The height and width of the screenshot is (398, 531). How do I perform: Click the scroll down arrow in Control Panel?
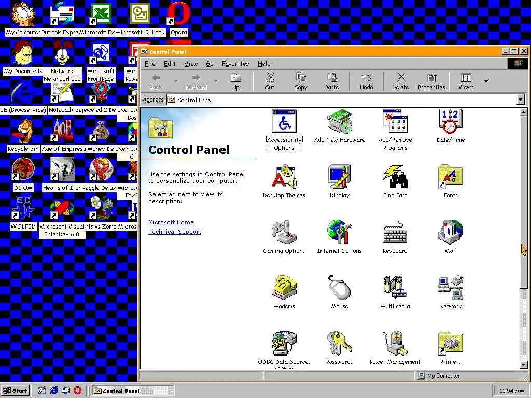tap(524, 365)
